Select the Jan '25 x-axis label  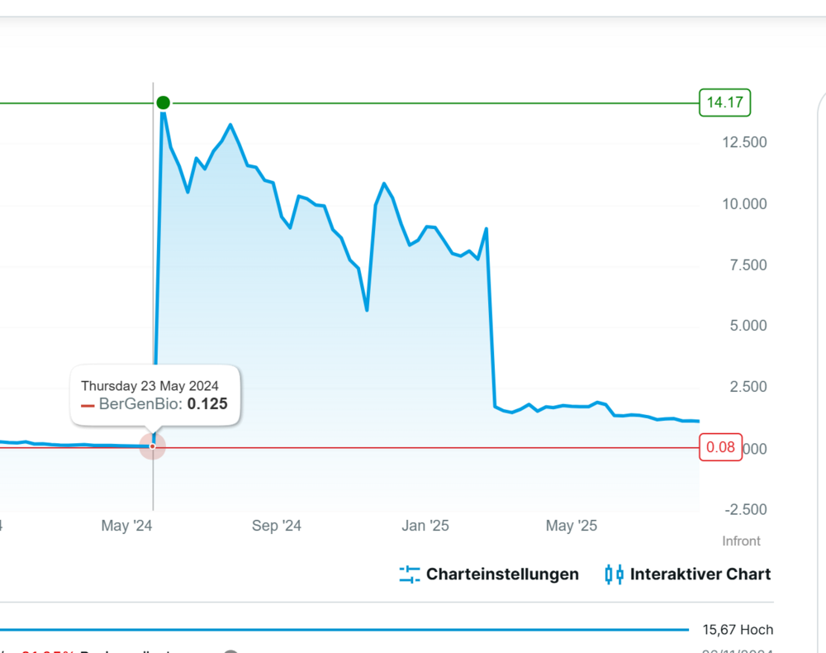coord(425,526)
